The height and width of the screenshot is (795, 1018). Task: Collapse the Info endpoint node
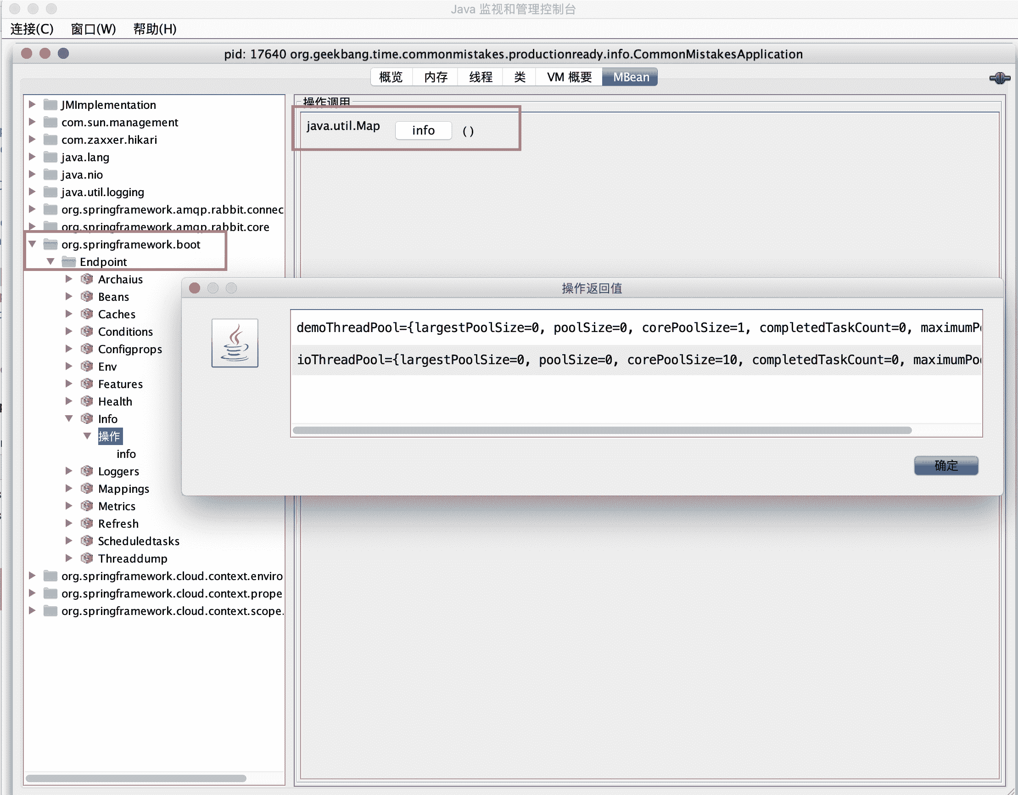69,418
